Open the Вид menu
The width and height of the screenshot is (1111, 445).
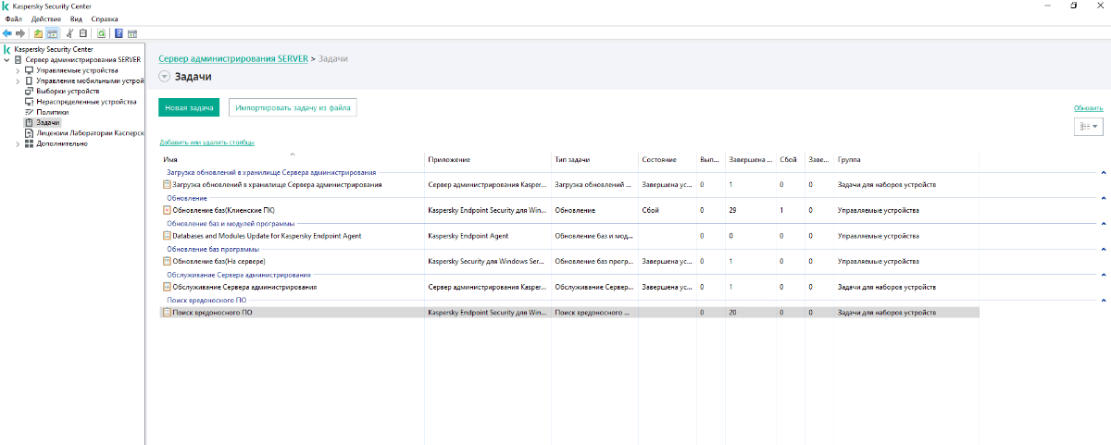[x=77, y=19]
